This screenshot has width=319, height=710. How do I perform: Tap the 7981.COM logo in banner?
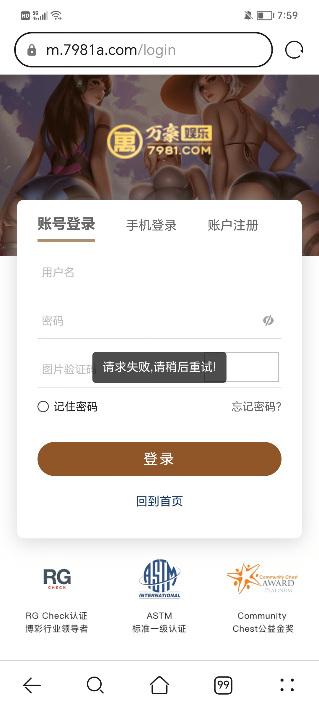(x=159, y=141)
